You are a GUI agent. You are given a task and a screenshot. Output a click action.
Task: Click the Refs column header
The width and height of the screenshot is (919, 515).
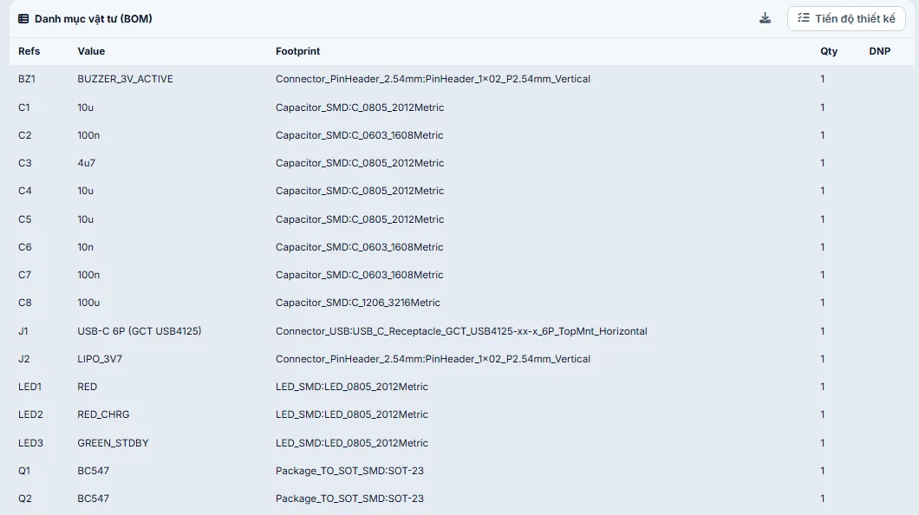(x=29, y=51)
